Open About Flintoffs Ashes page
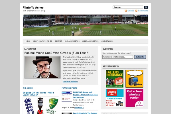This screenshot has width=171, height=114. tap(42, 41)
